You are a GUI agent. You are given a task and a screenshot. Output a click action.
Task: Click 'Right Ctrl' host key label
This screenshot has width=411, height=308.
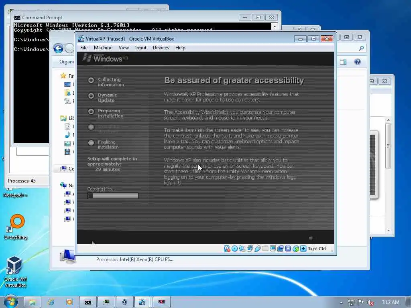(x=316, y=249)
